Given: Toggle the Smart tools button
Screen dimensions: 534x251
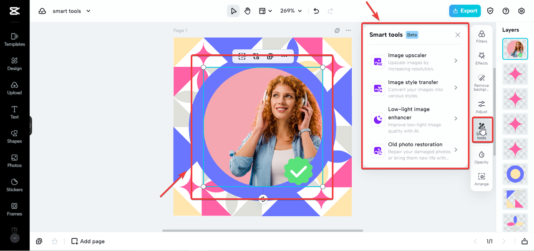Looking at the screenshot, I should coord(481,130).
